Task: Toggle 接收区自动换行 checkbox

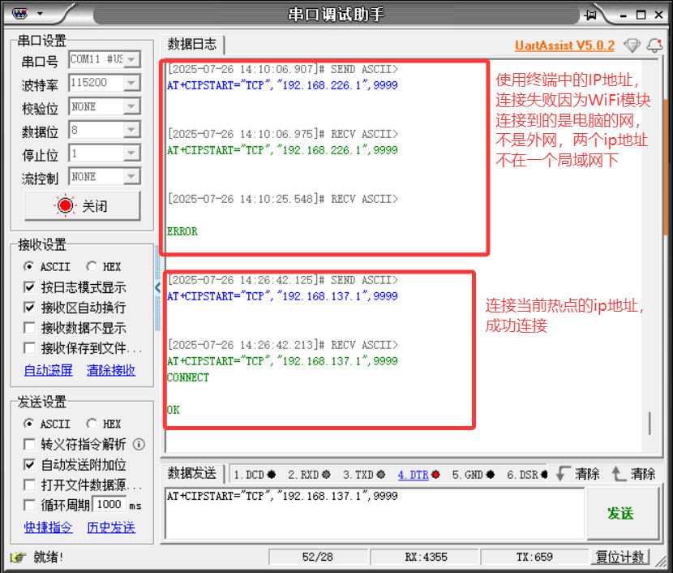Action: click(29, 308)
